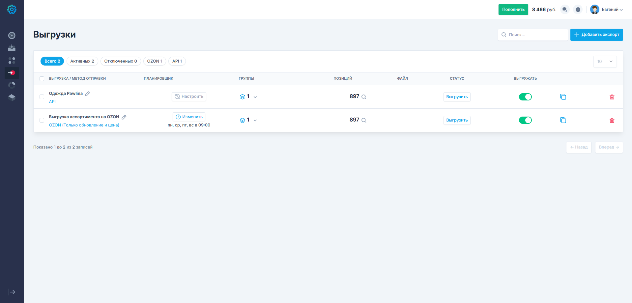
Task: Toggle export switch for Одежда Pawlina
Action: coord(525,97)
